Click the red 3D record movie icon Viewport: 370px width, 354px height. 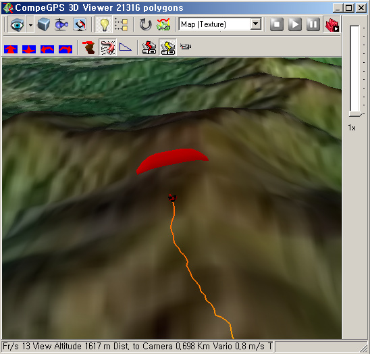(x=332, y=24)
